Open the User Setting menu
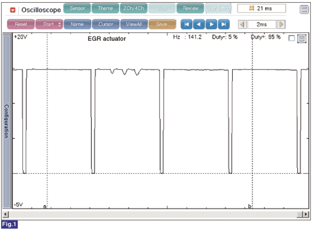313x230 pixels. (x=219, y=8)
